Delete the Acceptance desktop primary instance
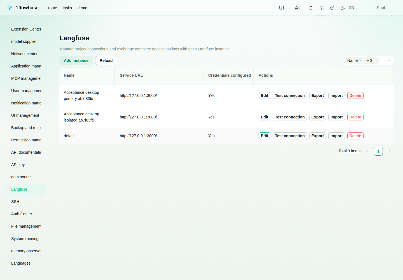 pos(355,95)
